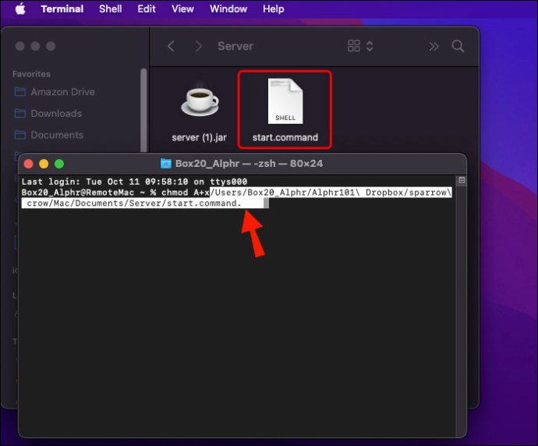This screenshot has width=538, height=446.
Task: Open the Window menu
Action: pos(228,9)
